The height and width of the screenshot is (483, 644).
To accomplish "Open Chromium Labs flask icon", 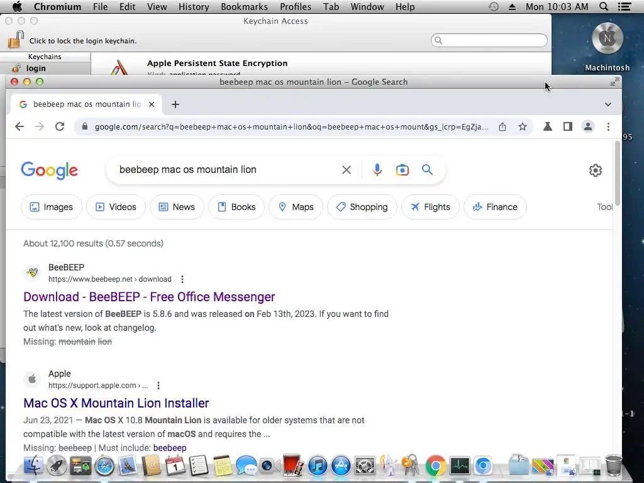I will point(548,126).
